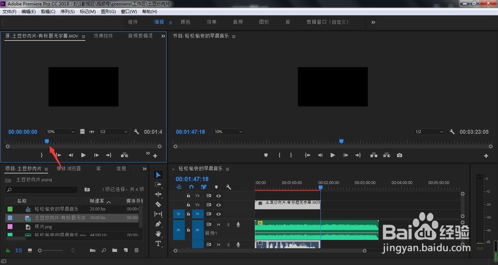Toggle Linked Selection in timeline
Image resolution: width=498 pixels, height=265 pixels.
click(x=204, y=187)
